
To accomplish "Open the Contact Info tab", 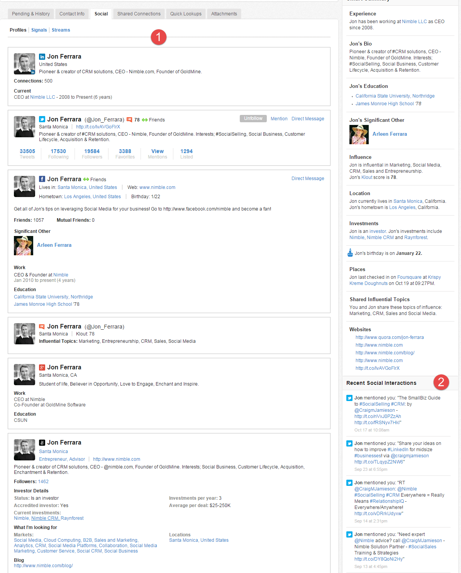I will pyautogui.click(x=72, y=14).
